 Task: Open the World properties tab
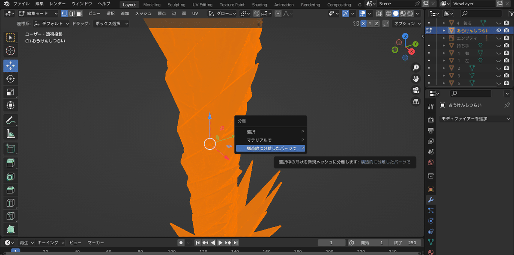pyautogui.click(x=431, y=162)
